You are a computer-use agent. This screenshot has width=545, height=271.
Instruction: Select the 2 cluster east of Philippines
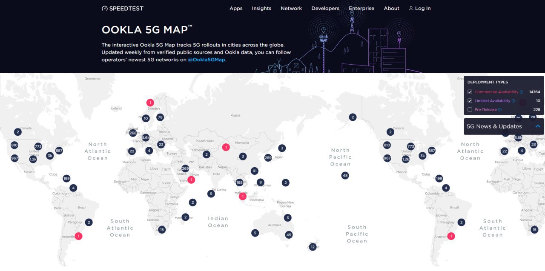[285, 183]
